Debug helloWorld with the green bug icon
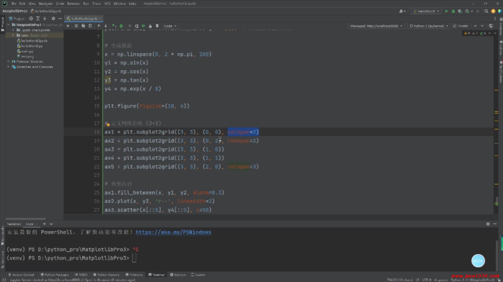Image resolution: width=503 pixels, height=282 pixels. click(x=453, y=11)
